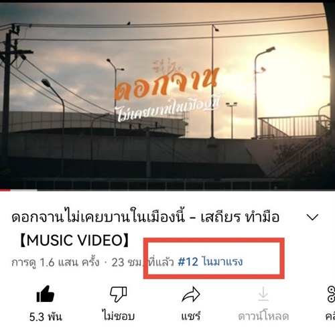Click the white subtitle text overlay in video

click(x=170, y=110)
